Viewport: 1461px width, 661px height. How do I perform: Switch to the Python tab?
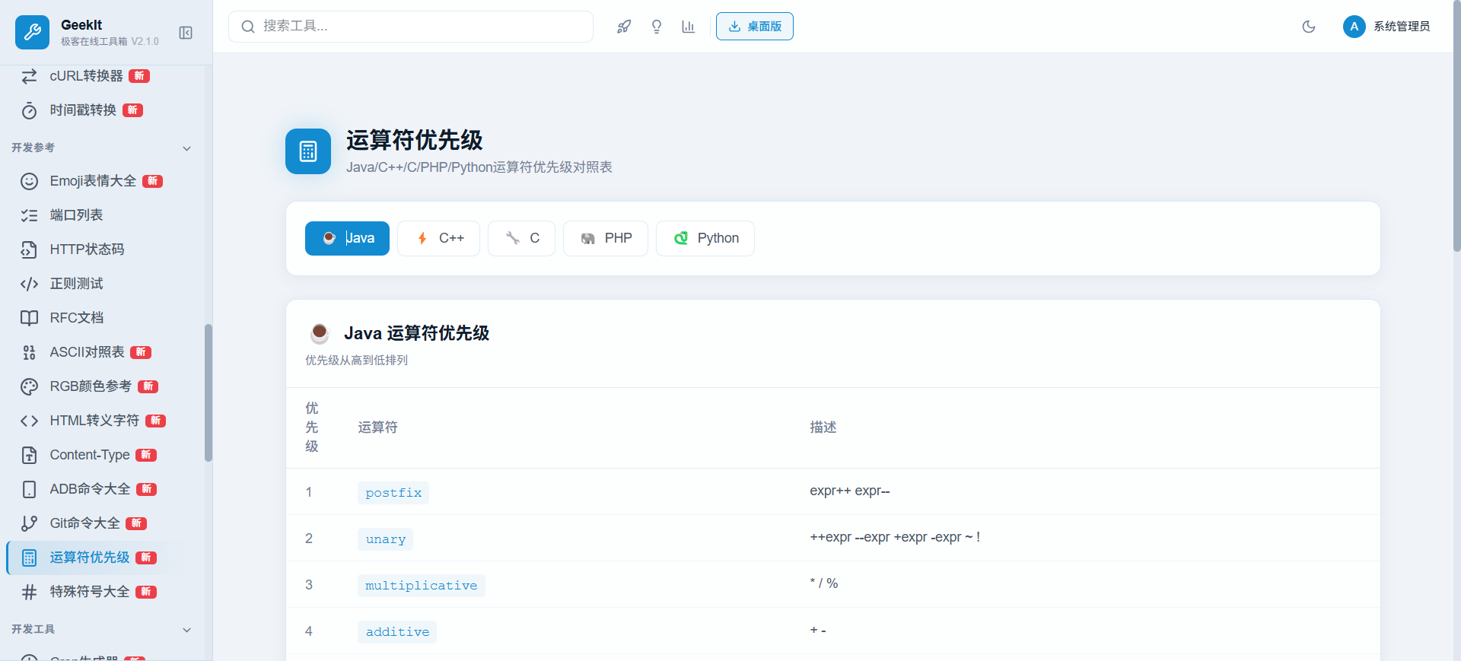click(x=705, y=238)
